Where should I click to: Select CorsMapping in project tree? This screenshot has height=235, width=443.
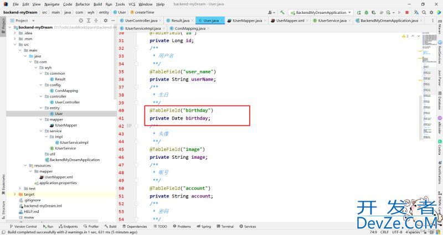pos(64,91)
